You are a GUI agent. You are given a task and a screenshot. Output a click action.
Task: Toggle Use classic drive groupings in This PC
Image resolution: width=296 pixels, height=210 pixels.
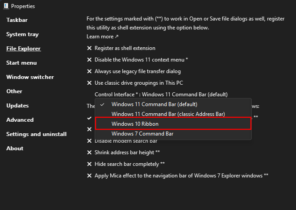138,83
